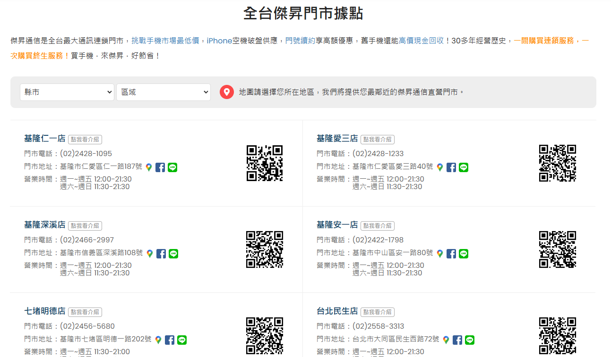Click 點我看介紹 for 台北民生店
The height and width of the screenshot is (357, 611).
pos(378,312)
